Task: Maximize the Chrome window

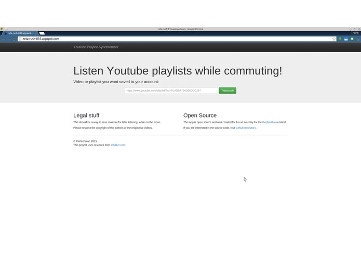Action: pos(355,29)
